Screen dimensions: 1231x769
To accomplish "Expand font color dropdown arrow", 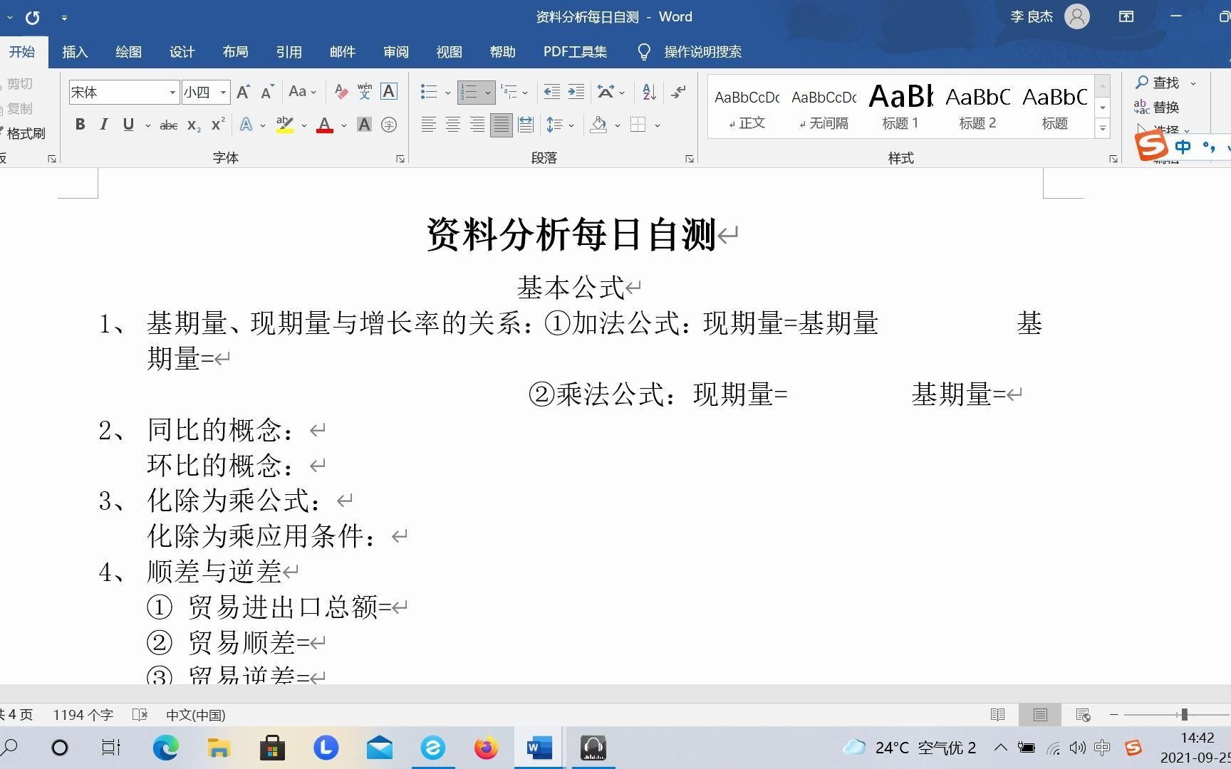I will point(344,126).
